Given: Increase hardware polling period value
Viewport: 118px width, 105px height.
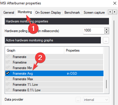Looking at the screenshot, I should point(107,29).
